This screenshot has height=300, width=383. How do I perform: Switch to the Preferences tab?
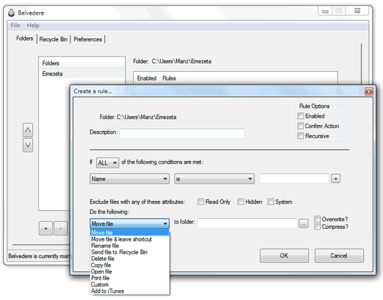[x=88, y=39]
